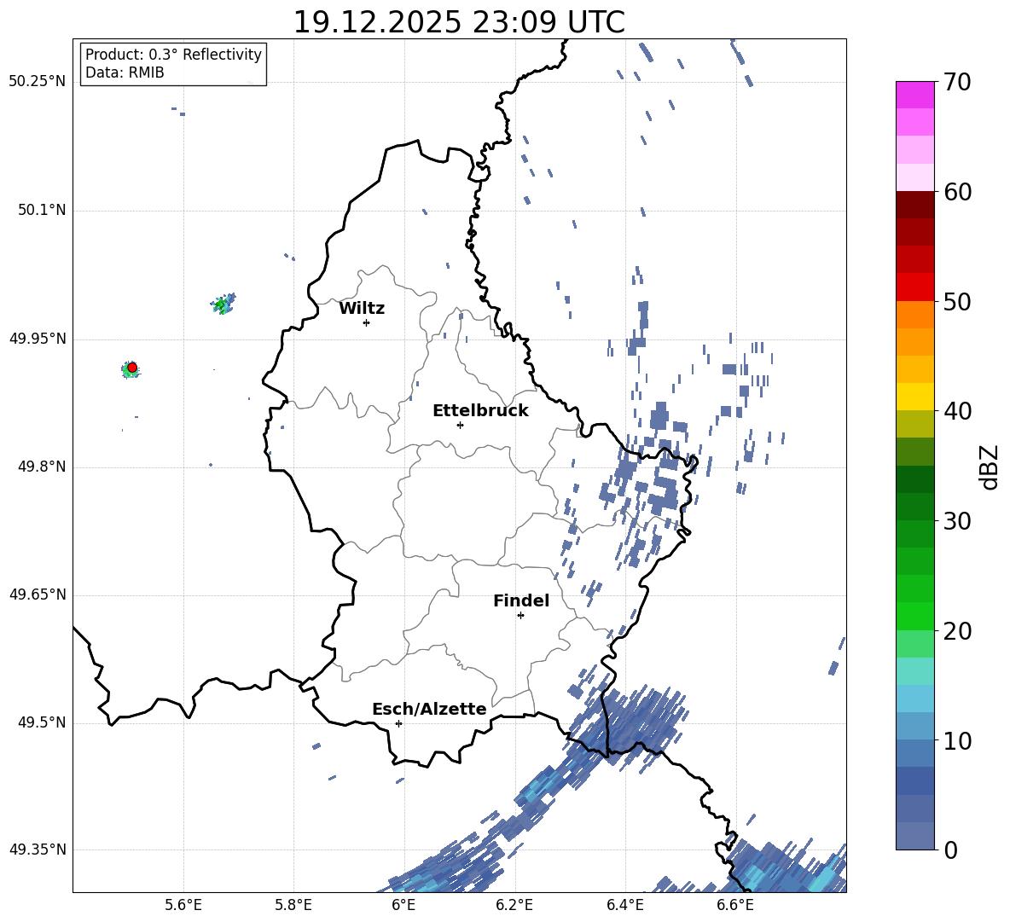Screen dimensions: 1010x922
Task: Click the Ettelbruck city label
Action: [480, 411]
